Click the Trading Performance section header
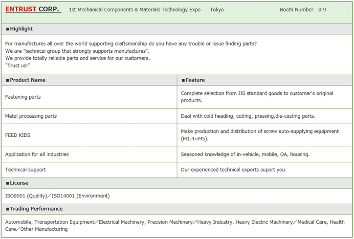 coord(34,209)
